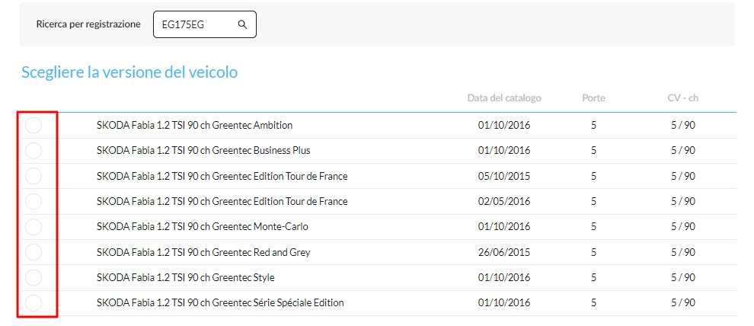The width and height of the screenshot is (754, 326).
Task: Click the date 05/10/2015
Action: [504, 176]
